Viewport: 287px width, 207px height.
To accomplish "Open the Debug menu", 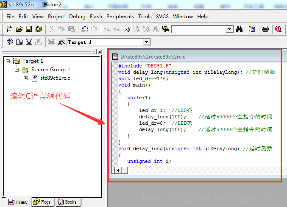I will click(x=77, y=17).
